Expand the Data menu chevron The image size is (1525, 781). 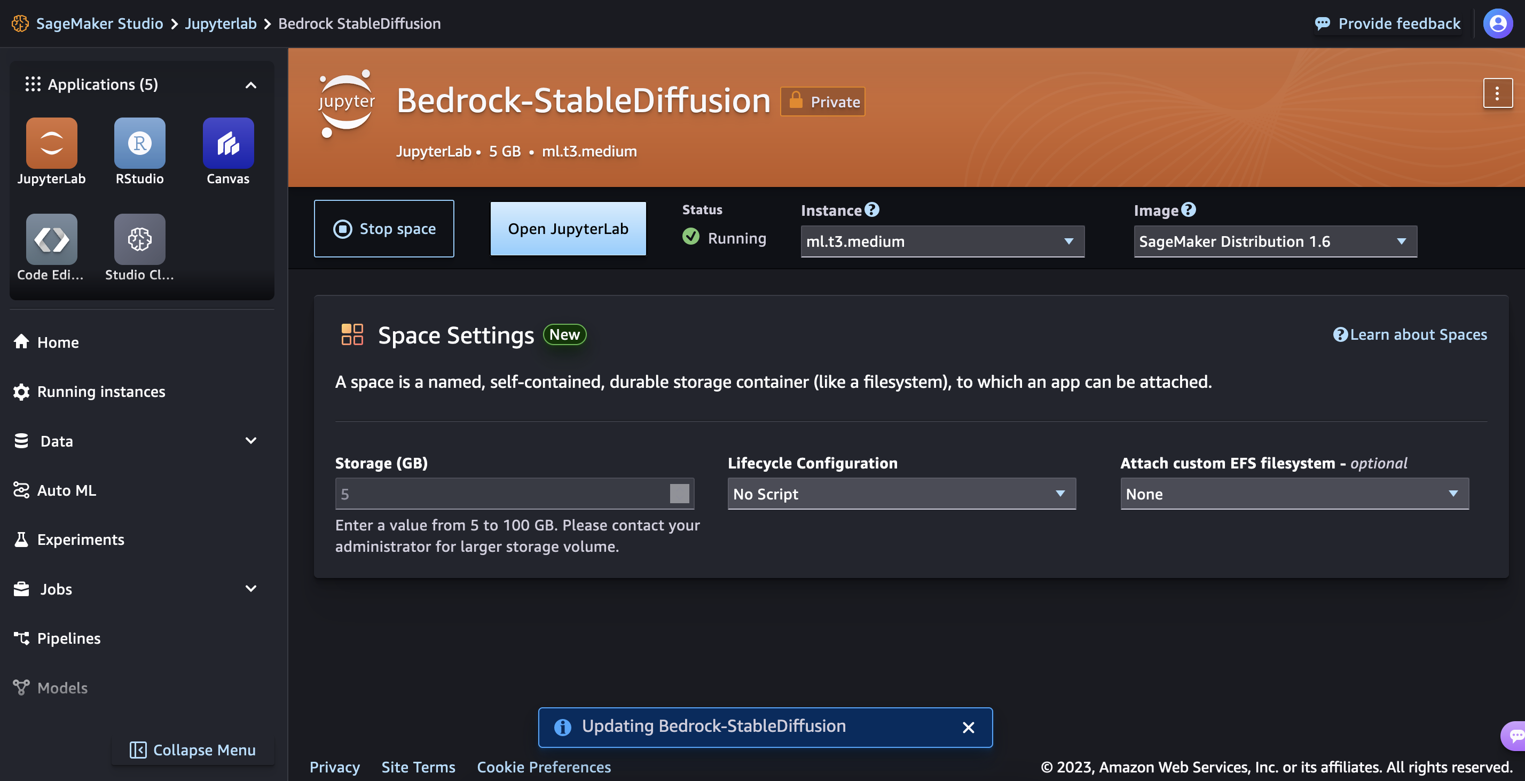tap(251, 441)
